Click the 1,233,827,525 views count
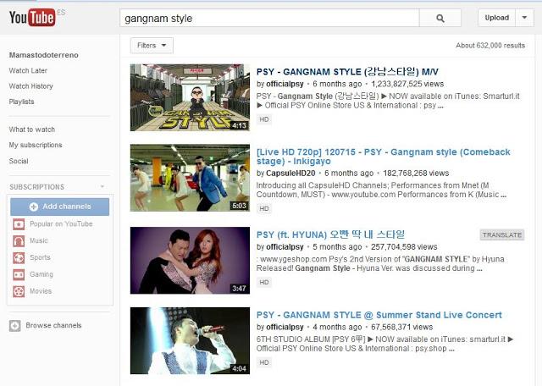 (407, 84)
